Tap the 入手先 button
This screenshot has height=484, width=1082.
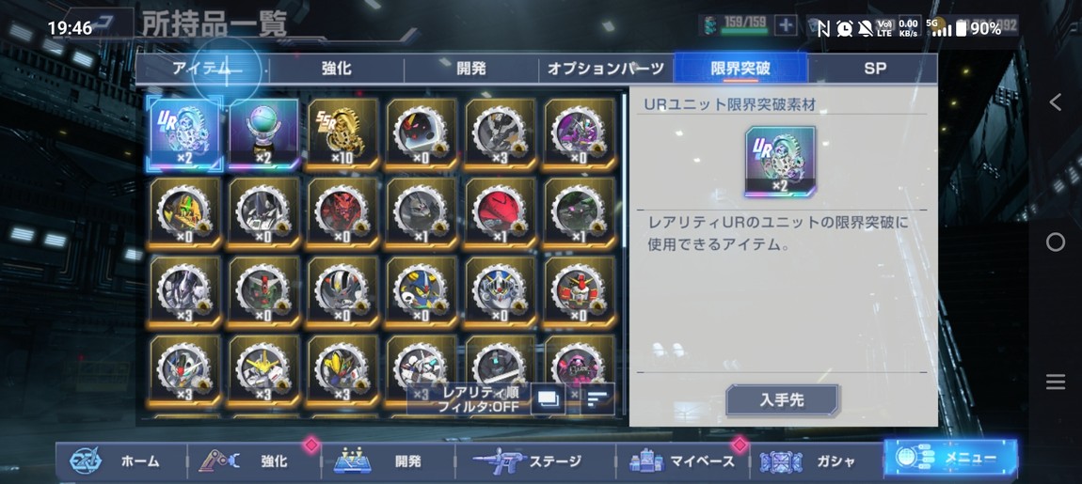pos(782,399)
